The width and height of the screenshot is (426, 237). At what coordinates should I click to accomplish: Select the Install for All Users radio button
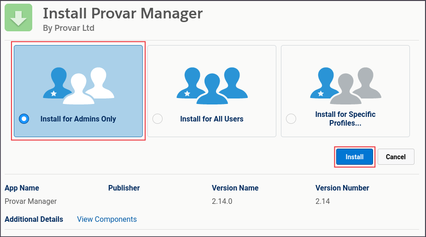(x=158, y=119)
